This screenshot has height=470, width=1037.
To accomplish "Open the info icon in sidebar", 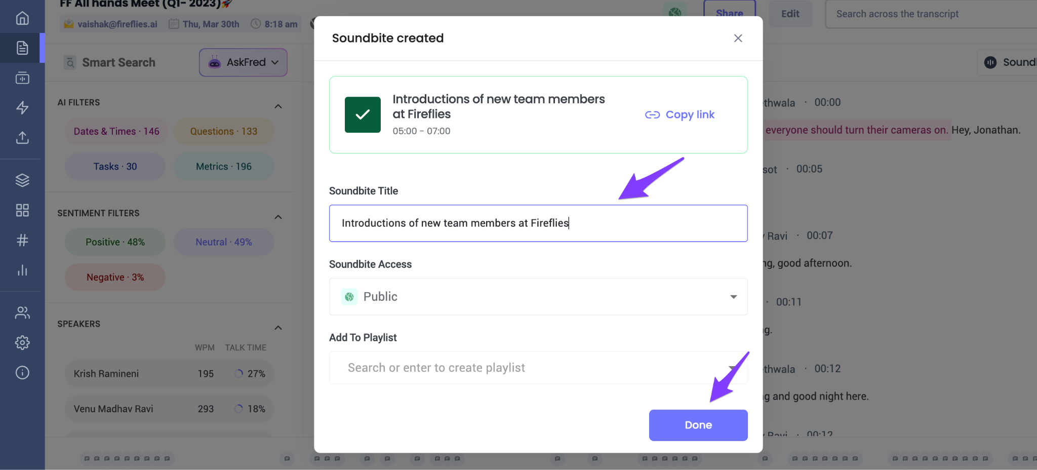I will point(22,373).
